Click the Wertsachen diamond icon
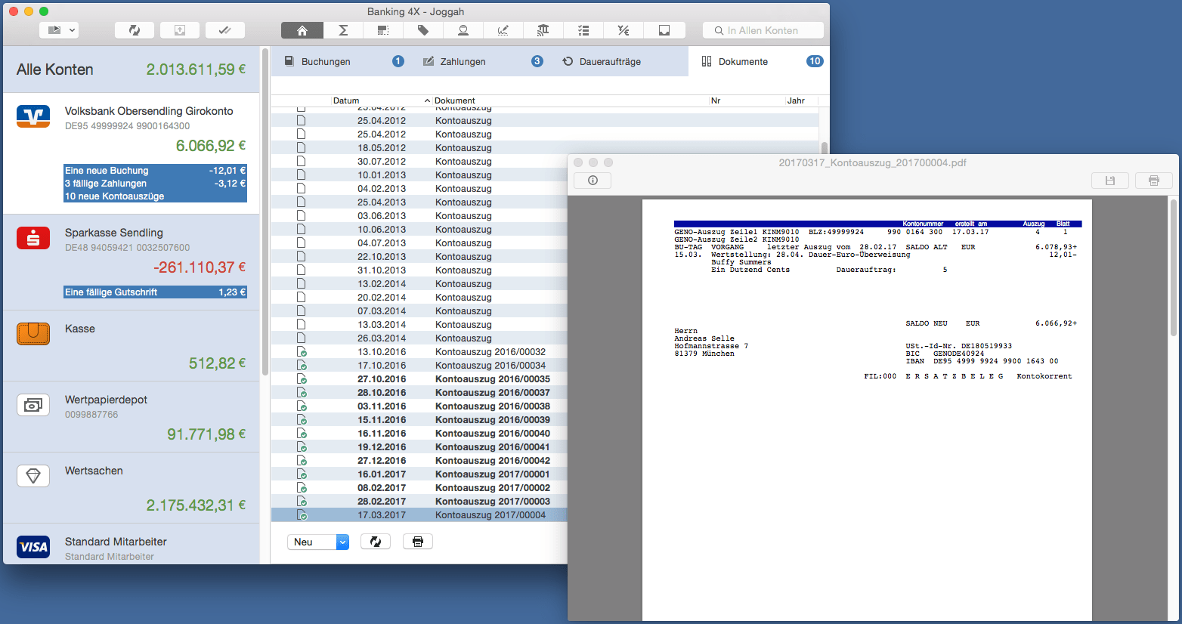The height and width of the screenshot is (624, 1182). tap(33, 476)
